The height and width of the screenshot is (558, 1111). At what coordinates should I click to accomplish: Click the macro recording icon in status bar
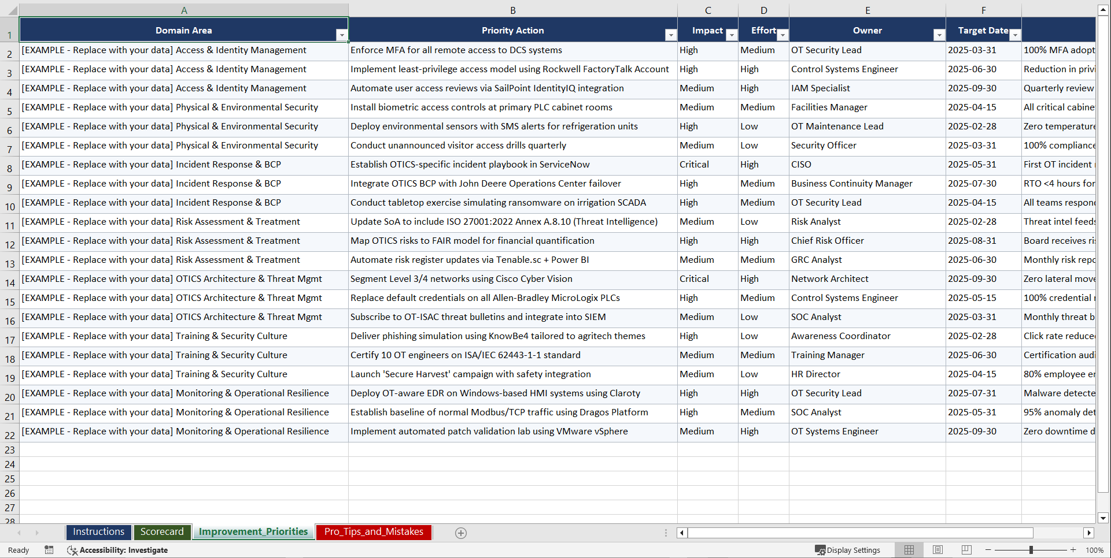coord(49,550)
